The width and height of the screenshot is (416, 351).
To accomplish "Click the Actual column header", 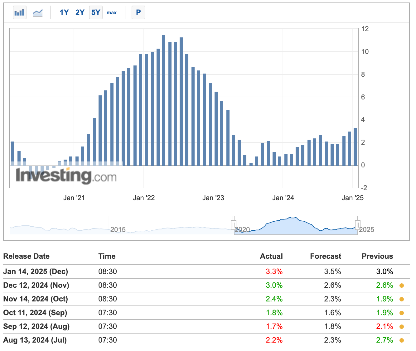I will tap(271, 256).
